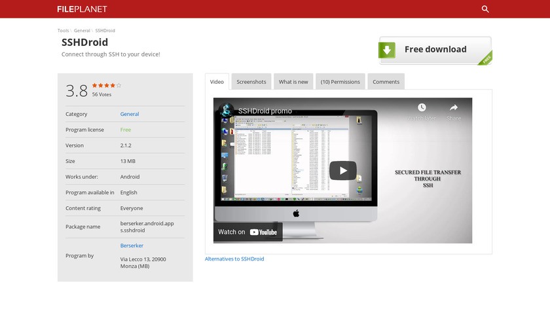Click the version value 2.1.2
The image size is (550, 309).
coord(126,145)
